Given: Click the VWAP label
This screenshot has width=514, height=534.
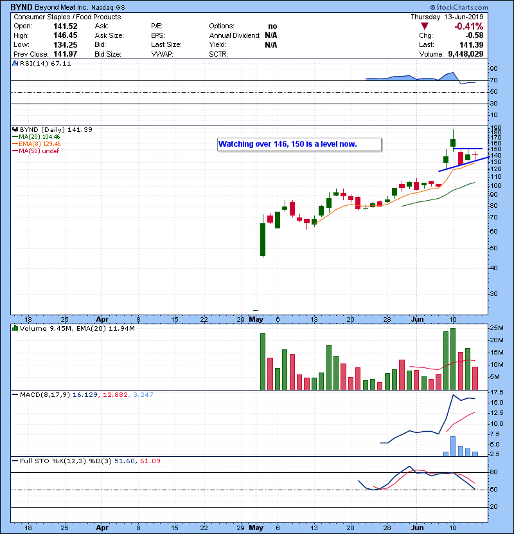Looking at the screenshot, I should [162, 55].
